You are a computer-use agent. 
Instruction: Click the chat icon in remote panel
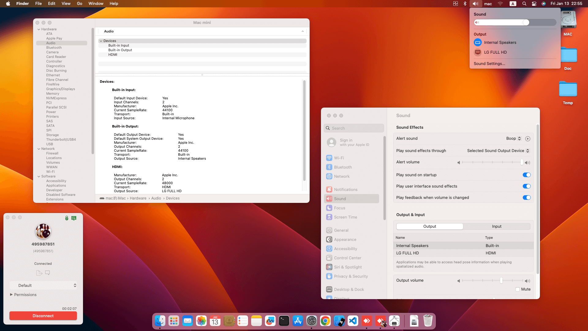pos(47,273)
